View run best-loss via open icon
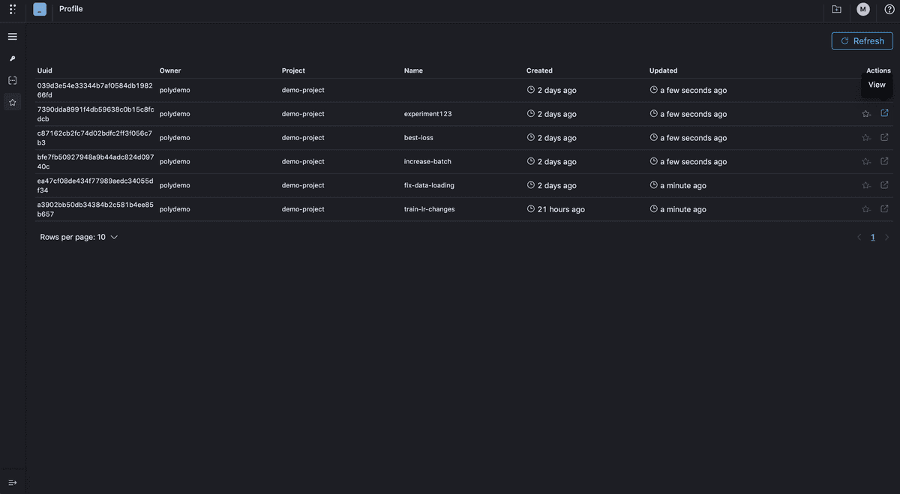 click(x=884, y=137)
